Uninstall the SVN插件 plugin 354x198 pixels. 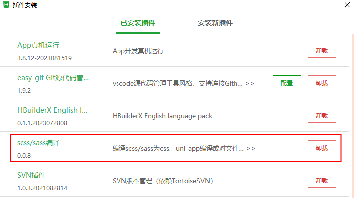(x=322, y=180)
